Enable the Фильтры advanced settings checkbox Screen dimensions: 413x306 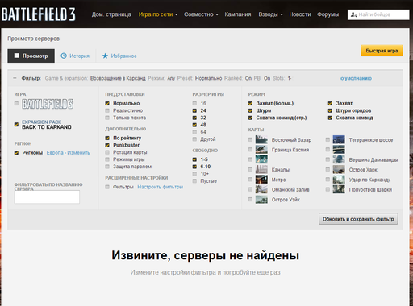[107, 187]
